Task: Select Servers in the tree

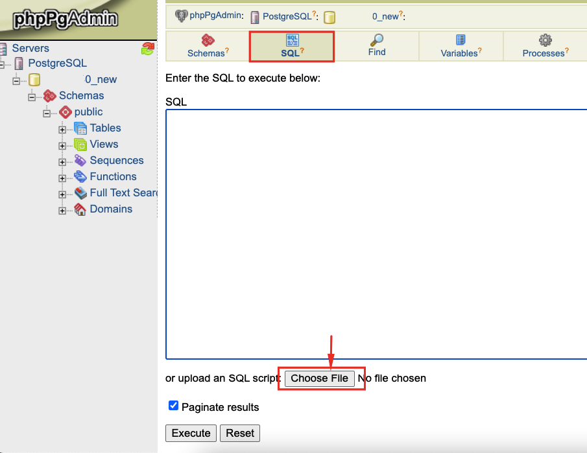Action: pos(30,48)
